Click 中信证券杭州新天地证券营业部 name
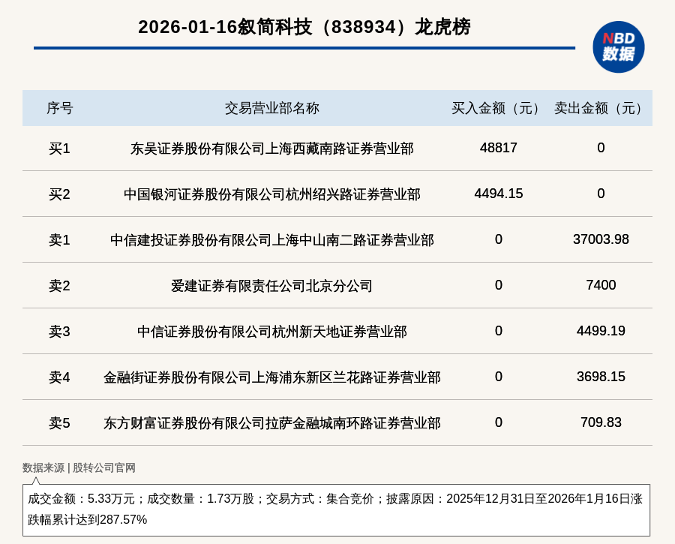Screen dimensions: 675x544 click(x=271, y=332)
